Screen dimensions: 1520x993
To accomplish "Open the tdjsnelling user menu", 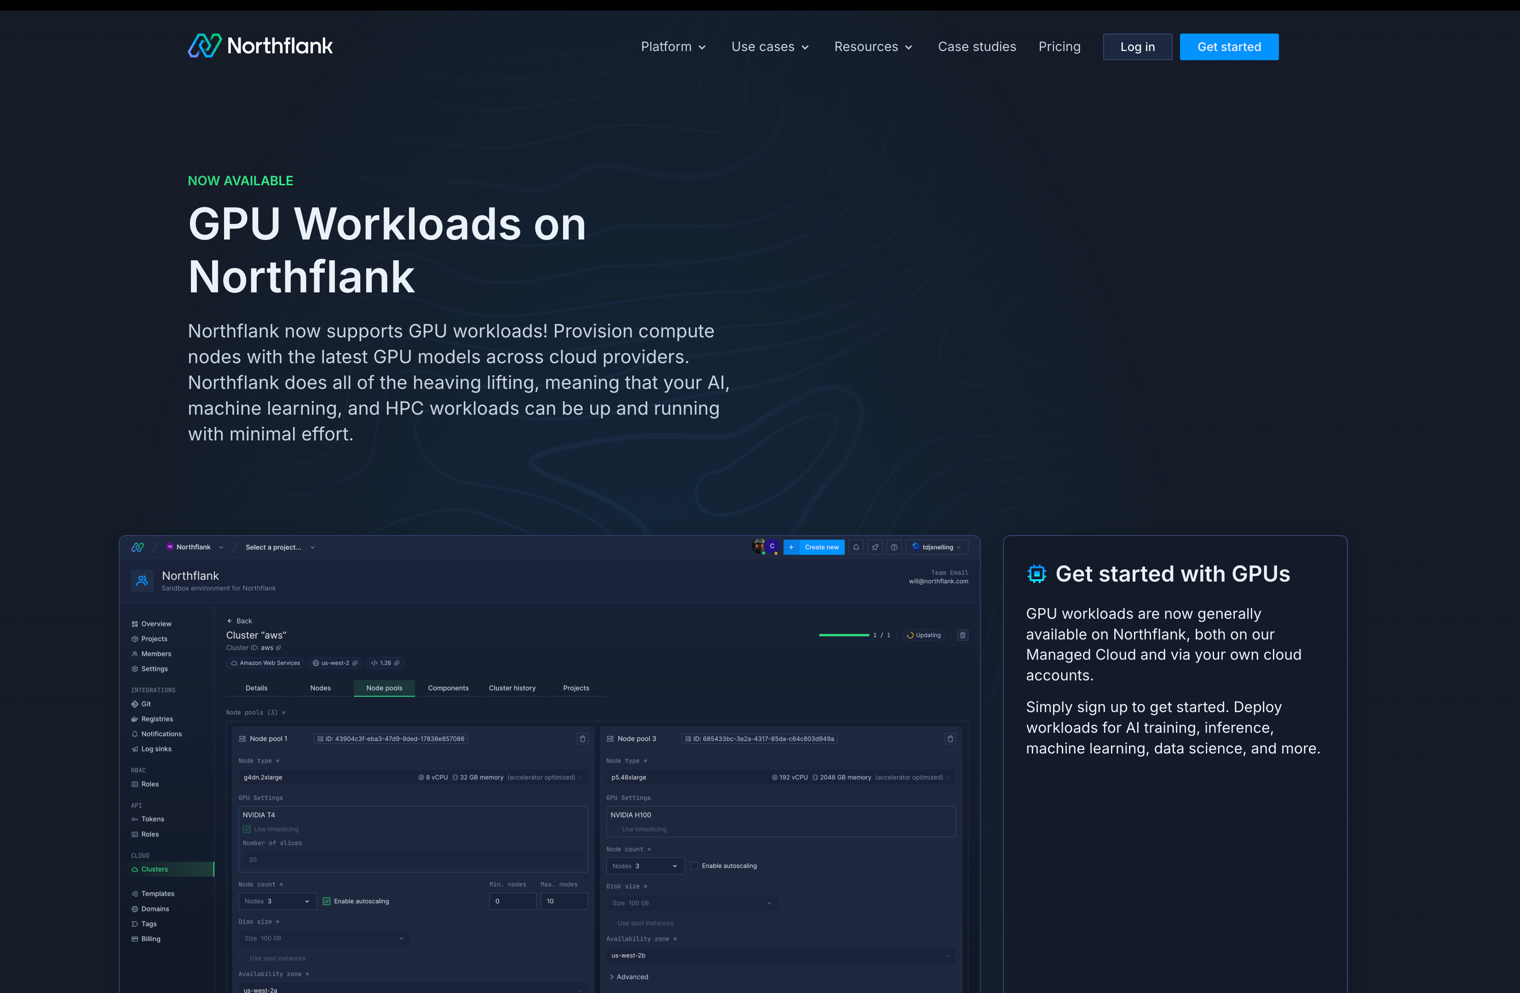I will tap(936, 547).
